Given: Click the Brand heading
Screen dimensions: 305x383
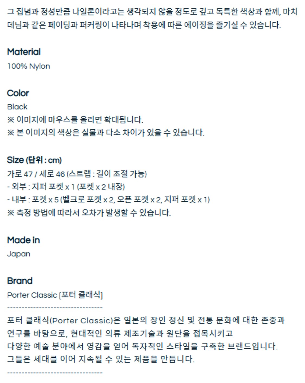Looking at the screenshot, I should 20,281.
